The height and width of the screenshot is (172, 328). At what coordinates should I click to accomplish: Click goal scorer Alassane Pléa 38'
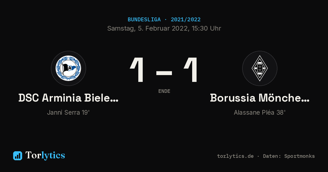pos(260,112)
